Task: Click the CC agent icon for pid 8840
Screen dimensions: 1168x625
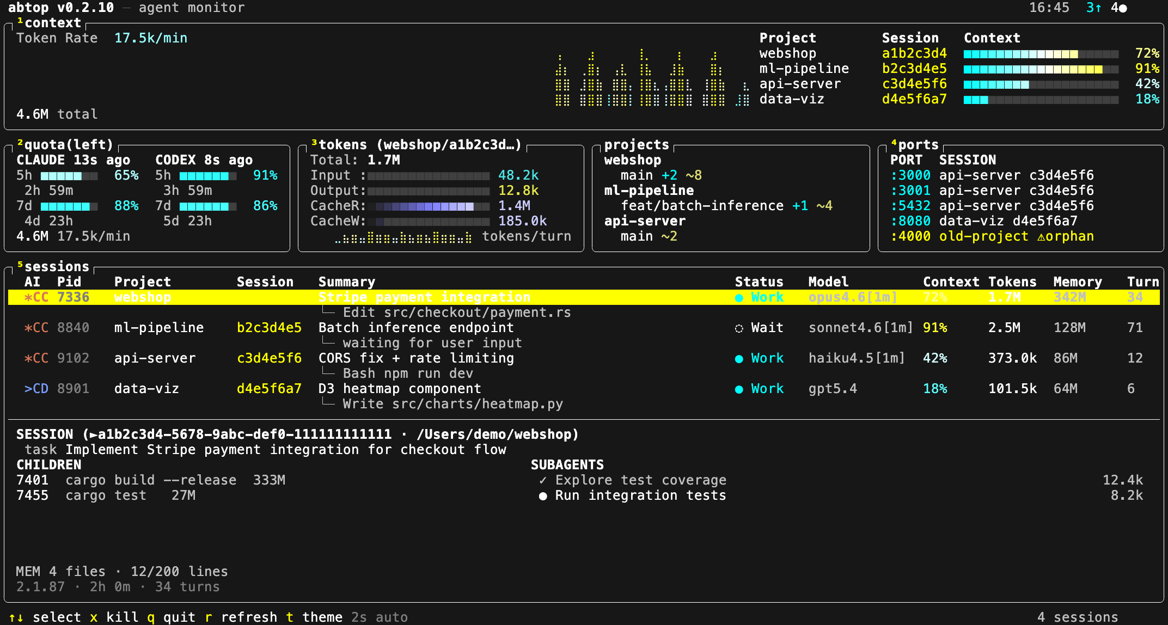Action: tap(36, 328)
